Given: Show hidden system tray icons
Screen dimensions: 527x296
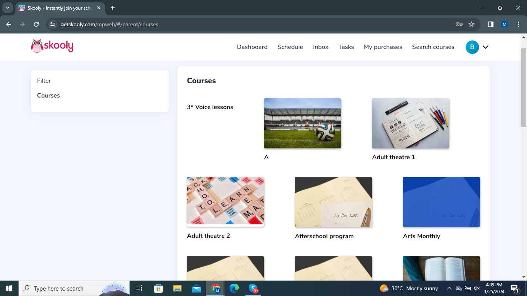Looking at the screenshot, I should [449, 288].
